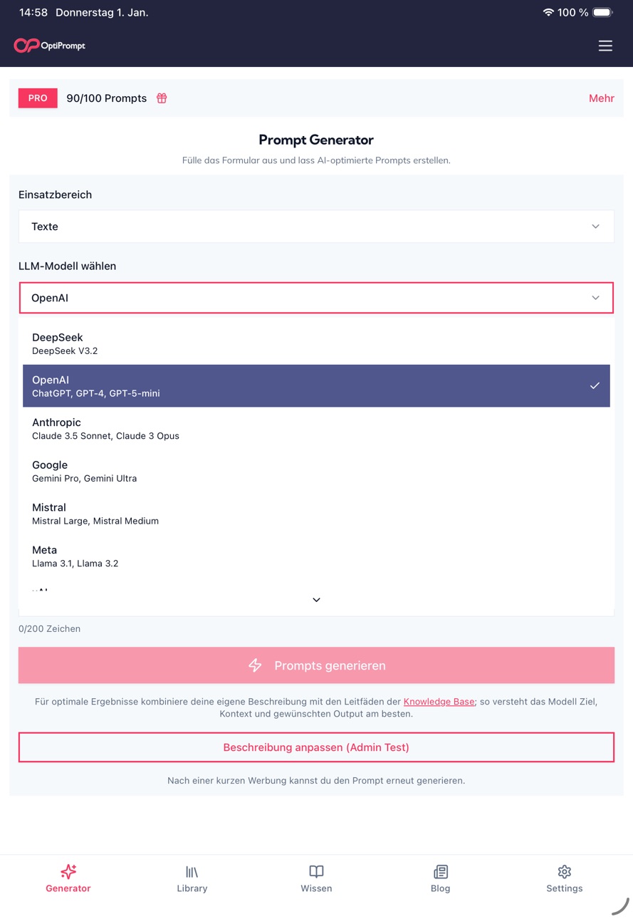
Task: Click the gift icon beside prompt count
Action: pos(162,98)
